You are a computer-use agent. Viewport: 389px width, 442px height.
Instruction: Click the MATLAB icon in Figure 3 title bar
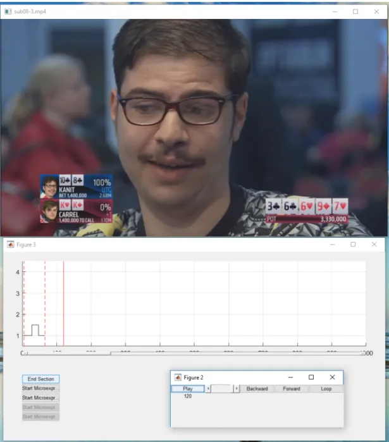coord(10,245)
